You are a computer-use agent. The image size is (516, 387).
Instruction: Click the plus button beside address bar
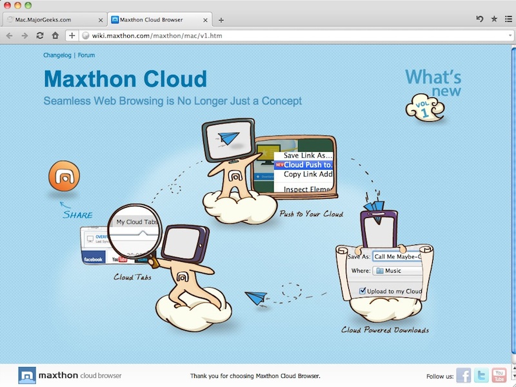point(72,35)
